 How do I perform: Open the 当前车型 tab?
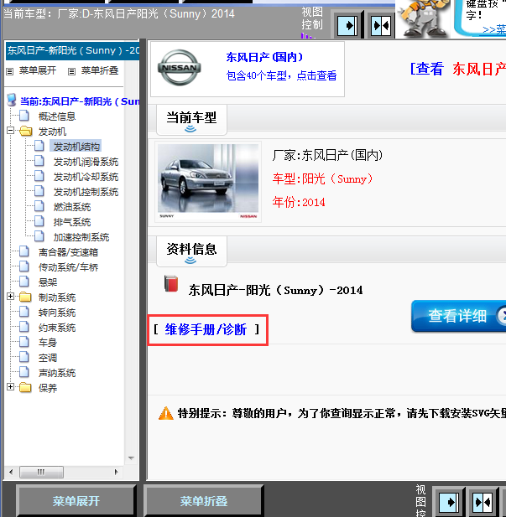pyautogui.click(x=191, y=120)
